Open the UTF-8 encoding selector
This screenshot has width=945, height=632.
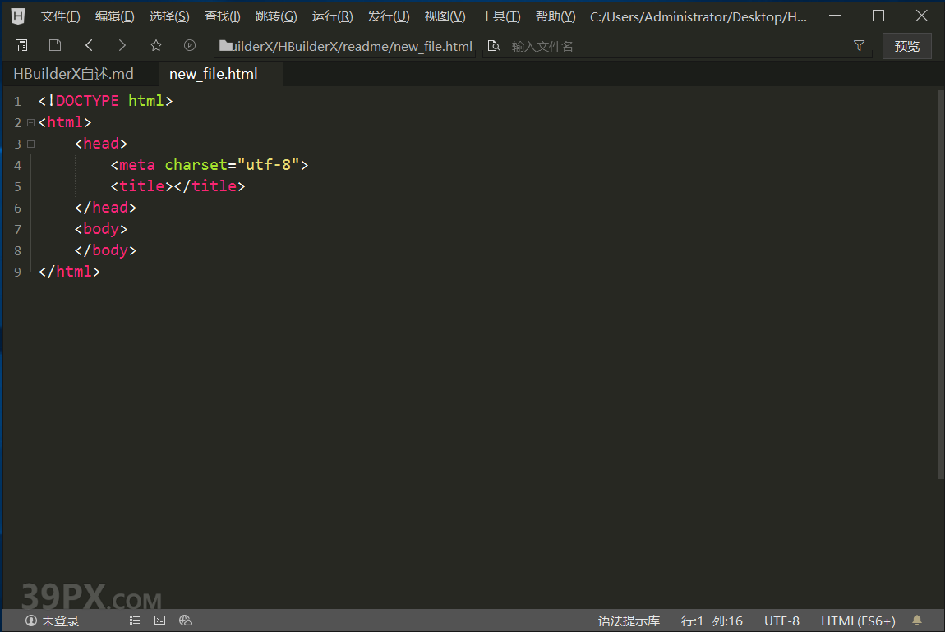[x=781, y=621]
